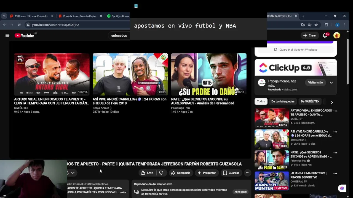Open site information icon in address bar
This screenshot has height=198, width=353.
click(x=28, y=25)
